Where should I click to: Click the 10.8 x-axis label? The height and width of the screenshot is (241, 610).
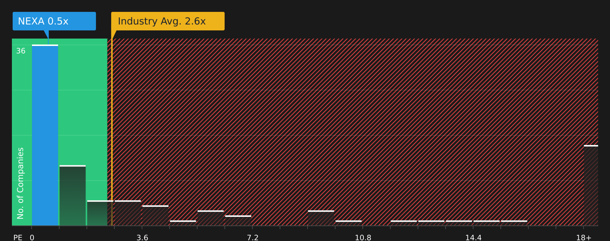coord(363,238)
